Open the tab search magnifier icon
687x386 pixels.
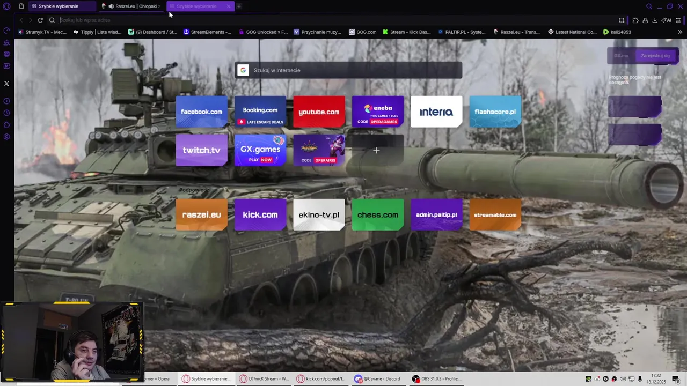coord(649,6)
